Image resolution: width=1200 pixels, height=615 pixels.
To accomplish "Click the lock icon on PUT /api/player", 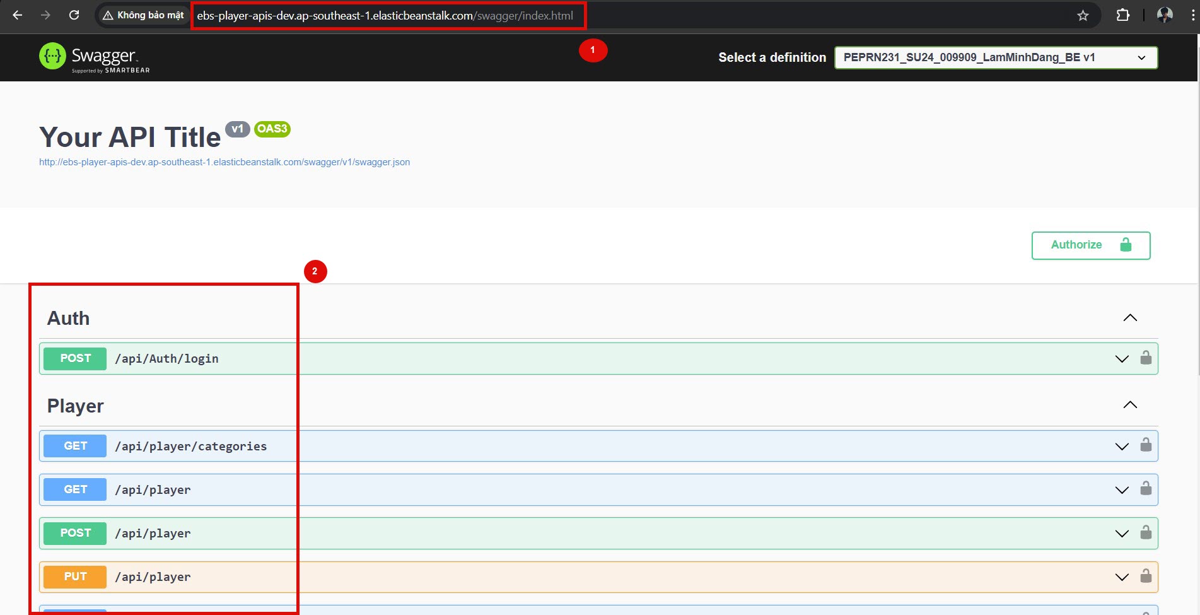I will (x=1146, y=575).
